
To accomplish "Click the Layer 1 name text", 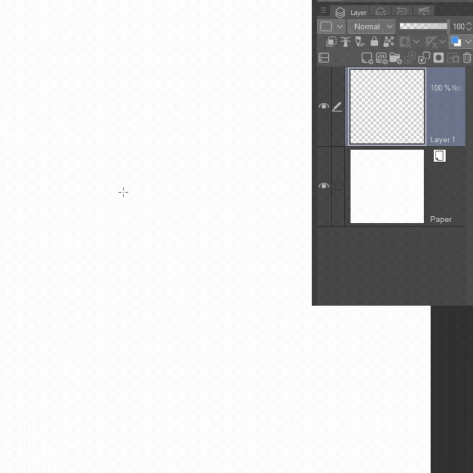I will click(442, 140).
